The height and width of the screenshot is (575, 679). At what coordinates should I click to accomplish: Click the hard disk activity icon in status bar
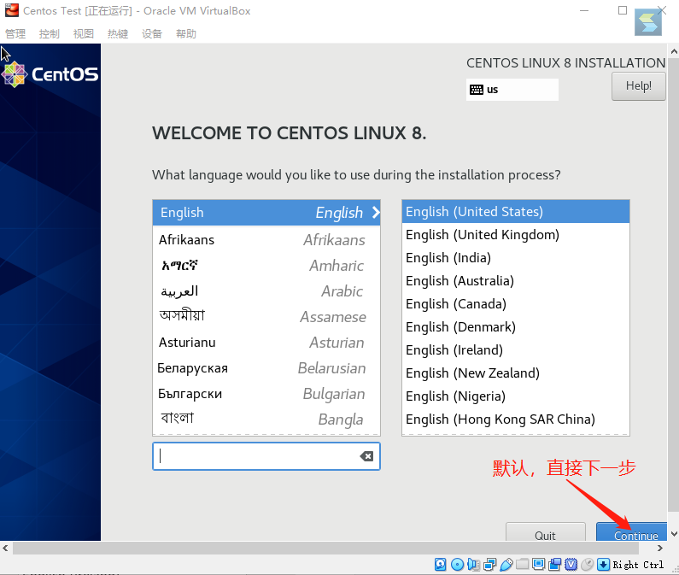click(441, 564)
